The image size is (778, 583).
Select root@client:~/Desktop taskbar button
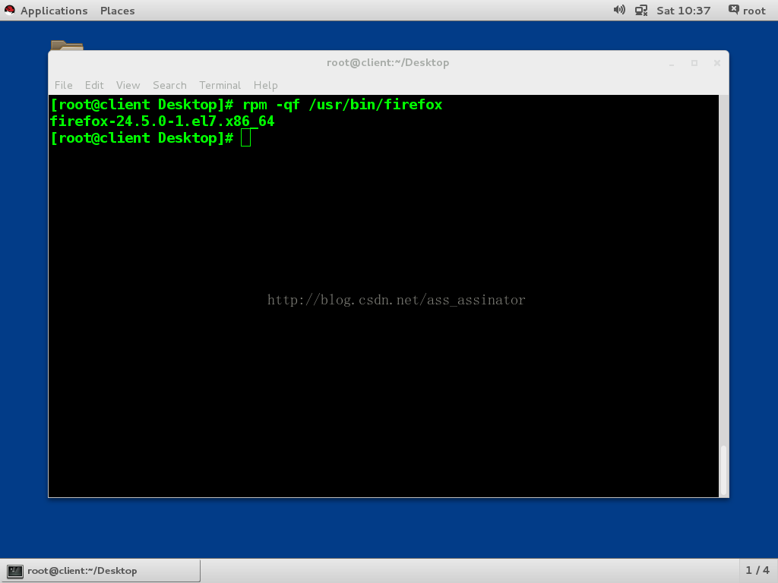click(101, 571)
